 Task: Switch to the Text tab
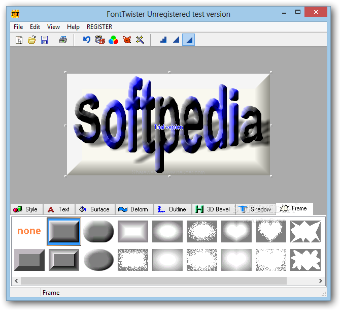click(x=59, y=209)
